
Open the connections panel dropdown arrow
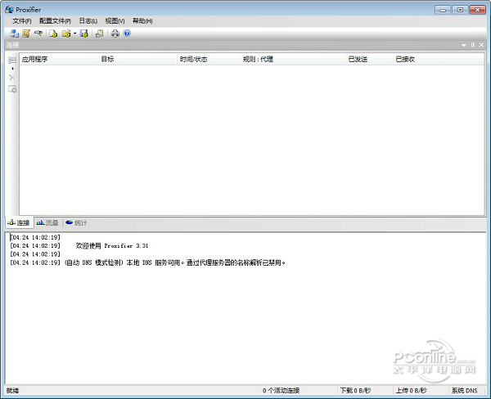point(464,45)
